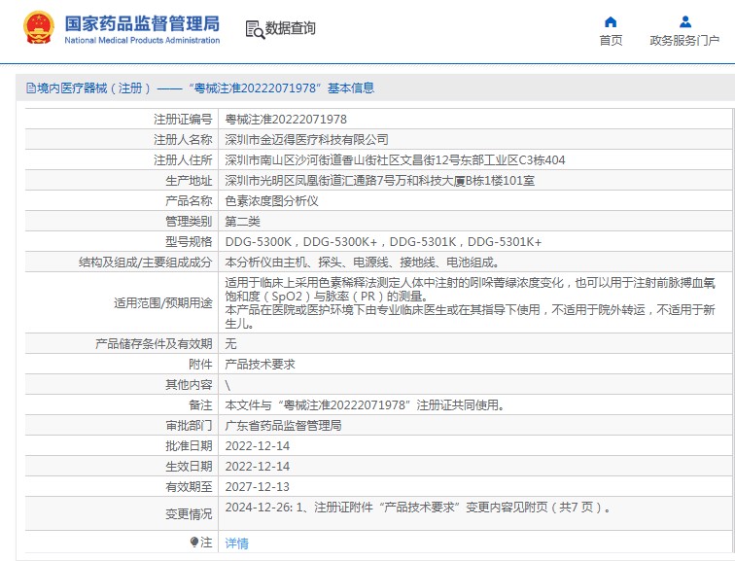
Task: Open 政务服务门户 user portal icon
Action: point(684,21)
